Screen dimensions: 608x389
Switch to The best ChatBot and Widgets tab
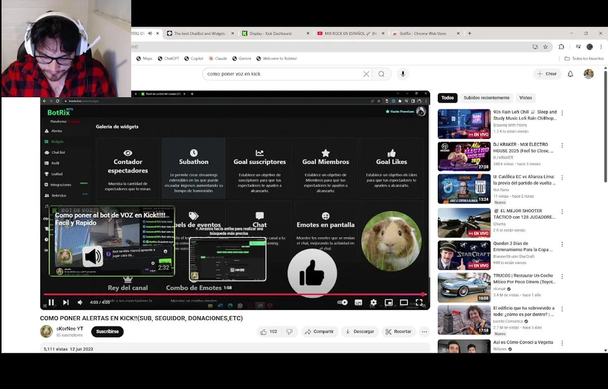199,33
